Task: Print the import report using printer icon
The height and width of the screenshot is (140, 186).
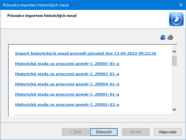Action: (170, 37)
